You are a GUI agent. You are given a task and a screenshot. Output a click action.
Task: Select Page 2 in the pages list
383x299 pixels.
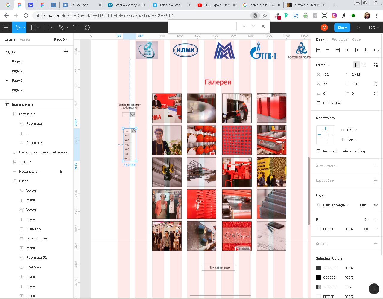click(x=17, y=71)
